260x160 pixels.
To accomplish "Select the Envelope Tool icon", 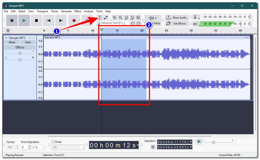I will click(x=106, y=17).
